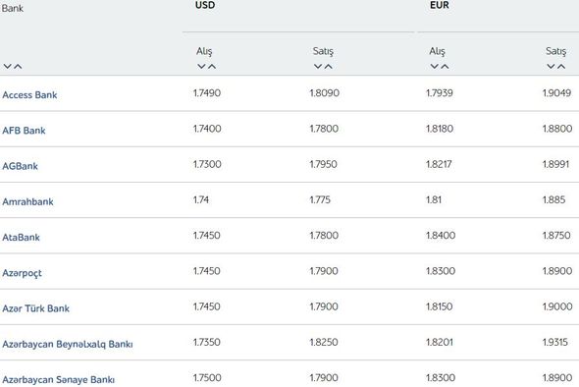Sort USD Satış descending with down arrow
Viewport: 579px width, 387px height.
point(318,67)
